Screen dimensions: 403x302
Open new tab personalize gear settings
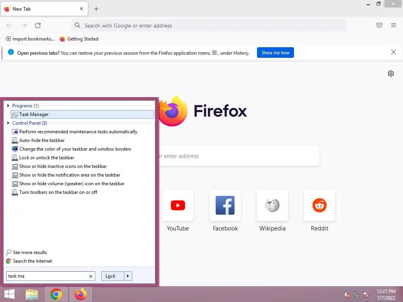391,74
